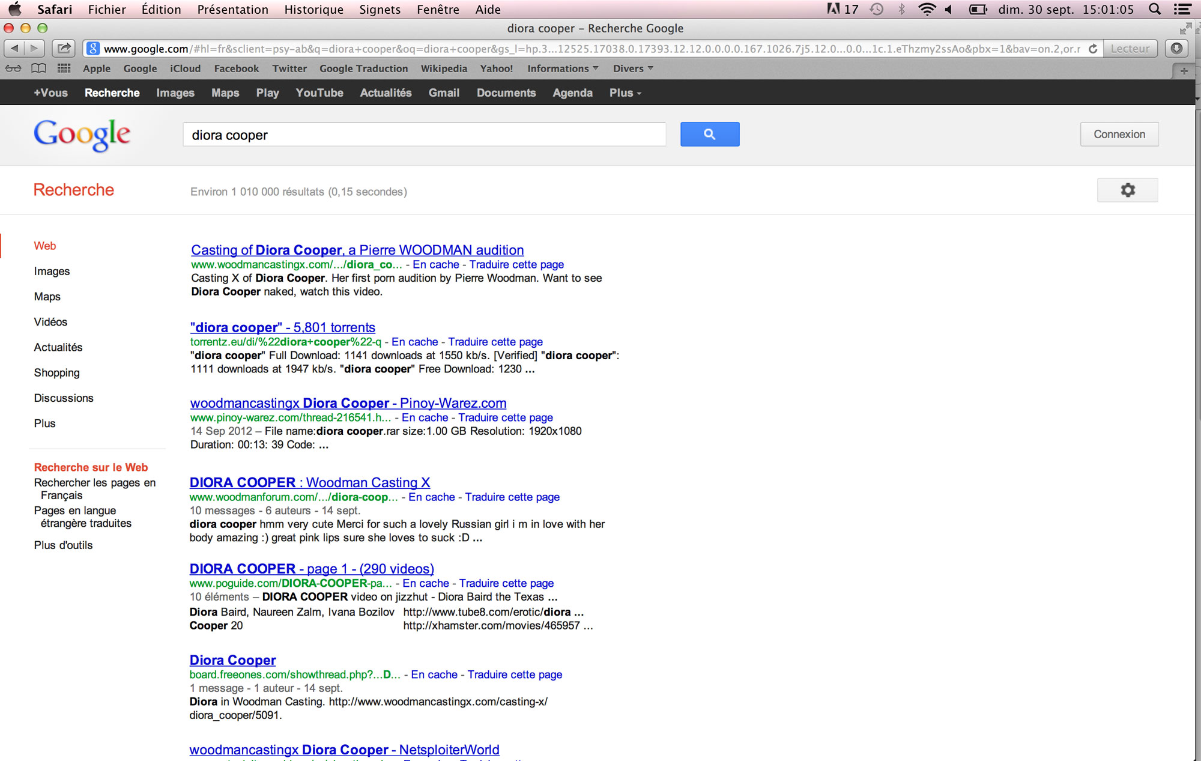Expand the Informations bookmarks folder

tap(563, 68)
